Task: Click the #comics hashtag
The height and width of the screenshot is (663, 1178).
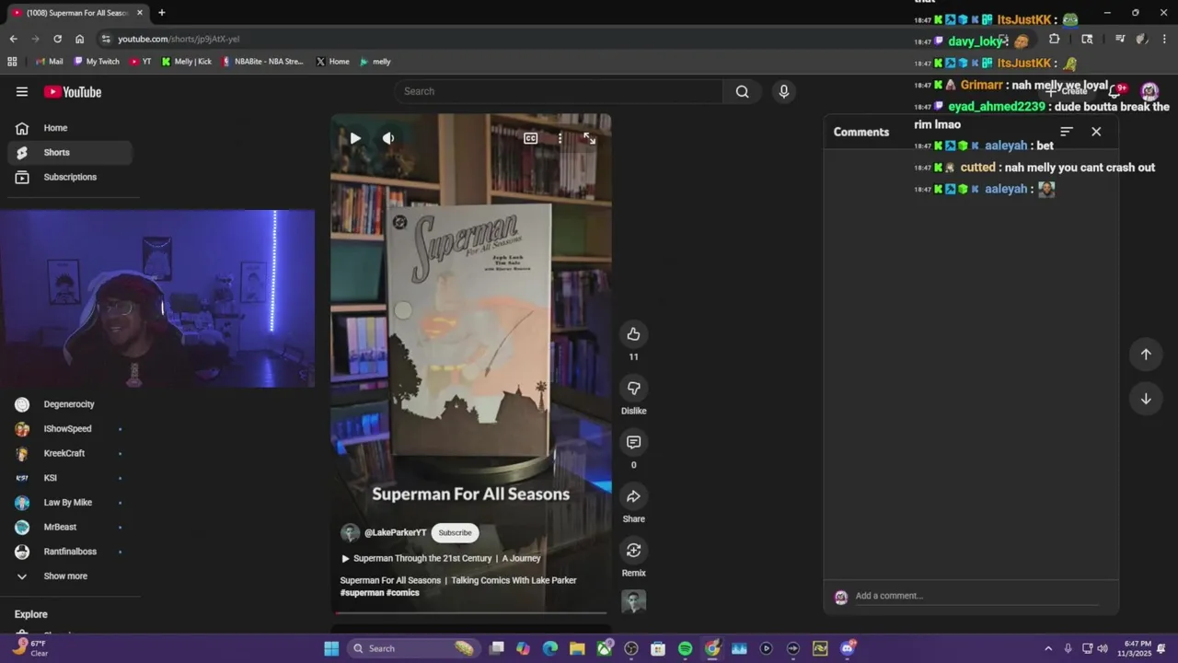Action: pyautogui.click(x=403, y=593)
